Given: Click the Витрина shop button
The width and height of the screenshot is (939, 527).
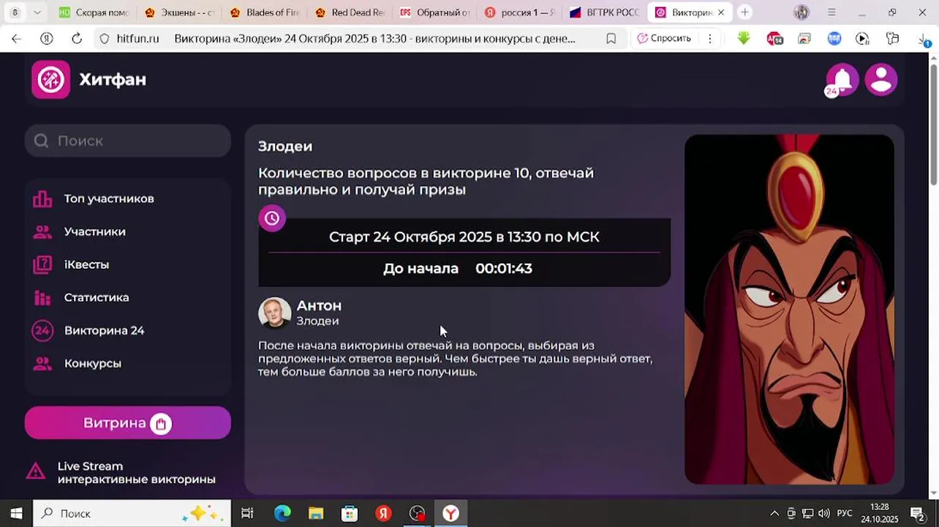Looking at the screenshot, I should 128,423.
